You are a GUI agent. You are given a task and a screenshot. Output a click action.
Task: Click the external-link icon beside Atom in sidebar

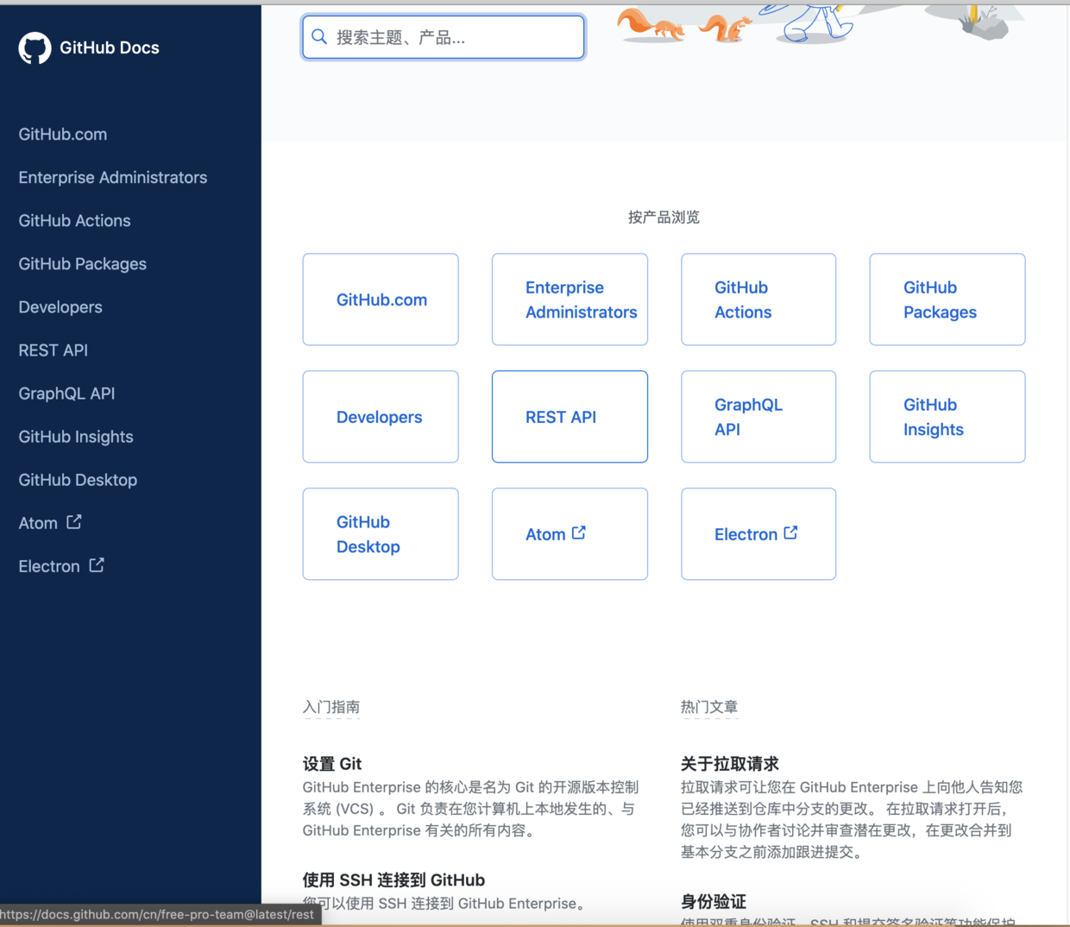click(72, 521)
